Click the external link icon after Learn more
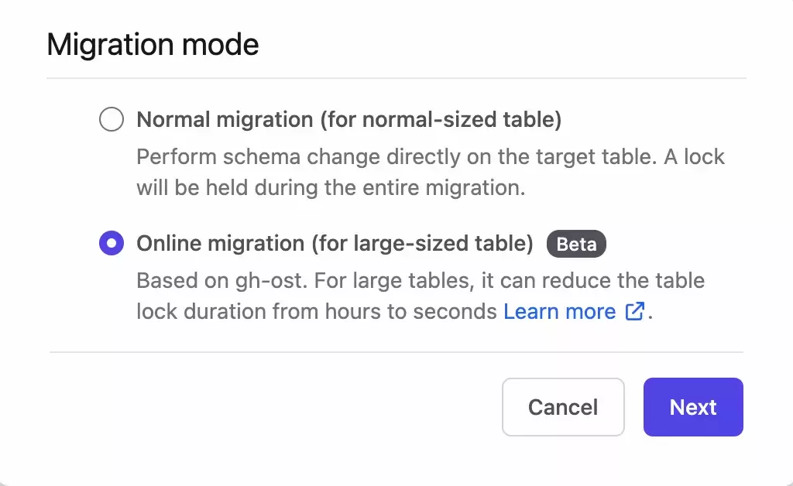The width and height of the screenshot is (793, 486). 635,311
